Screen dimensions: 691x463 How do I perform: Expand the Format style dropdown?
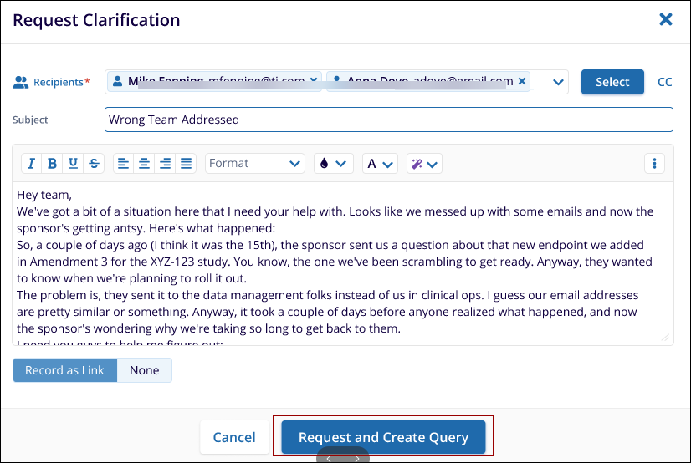click(254, 164)
